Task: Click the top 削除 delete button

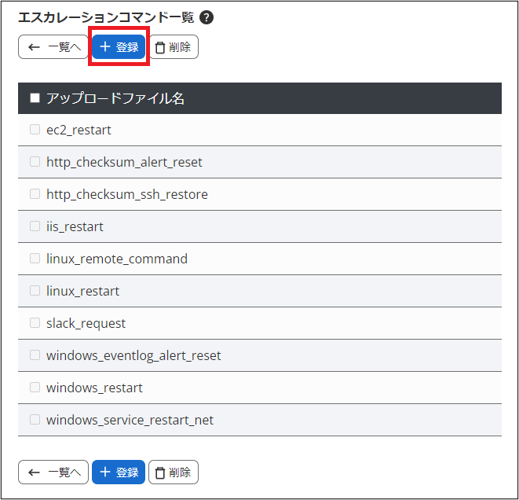Action: click(x=174, y=47)
